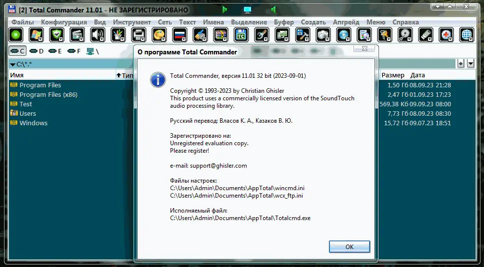This screenshot has width=484, height=267.
Task: Open the Буфер menu
Action: point(284,22)
